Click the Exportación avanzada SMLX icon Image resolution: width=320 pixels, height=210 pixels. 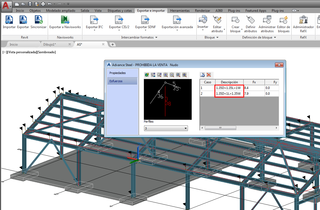coord(177,20)
